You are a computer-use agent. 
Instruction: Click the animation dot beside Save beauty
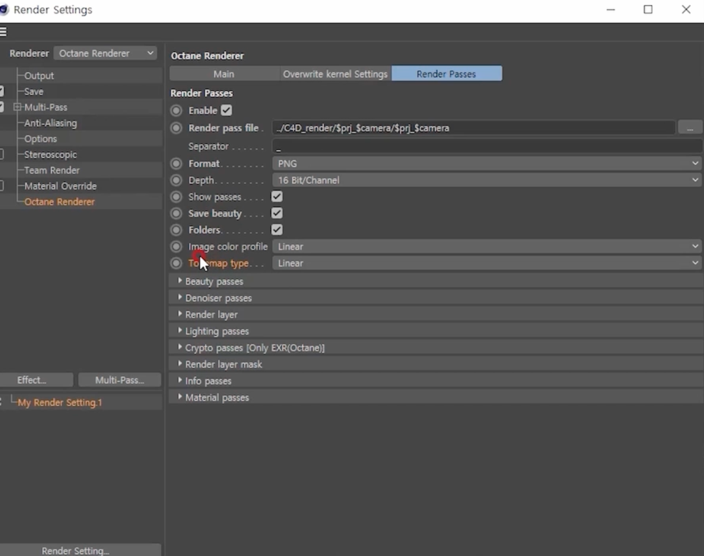click(177, 214)
